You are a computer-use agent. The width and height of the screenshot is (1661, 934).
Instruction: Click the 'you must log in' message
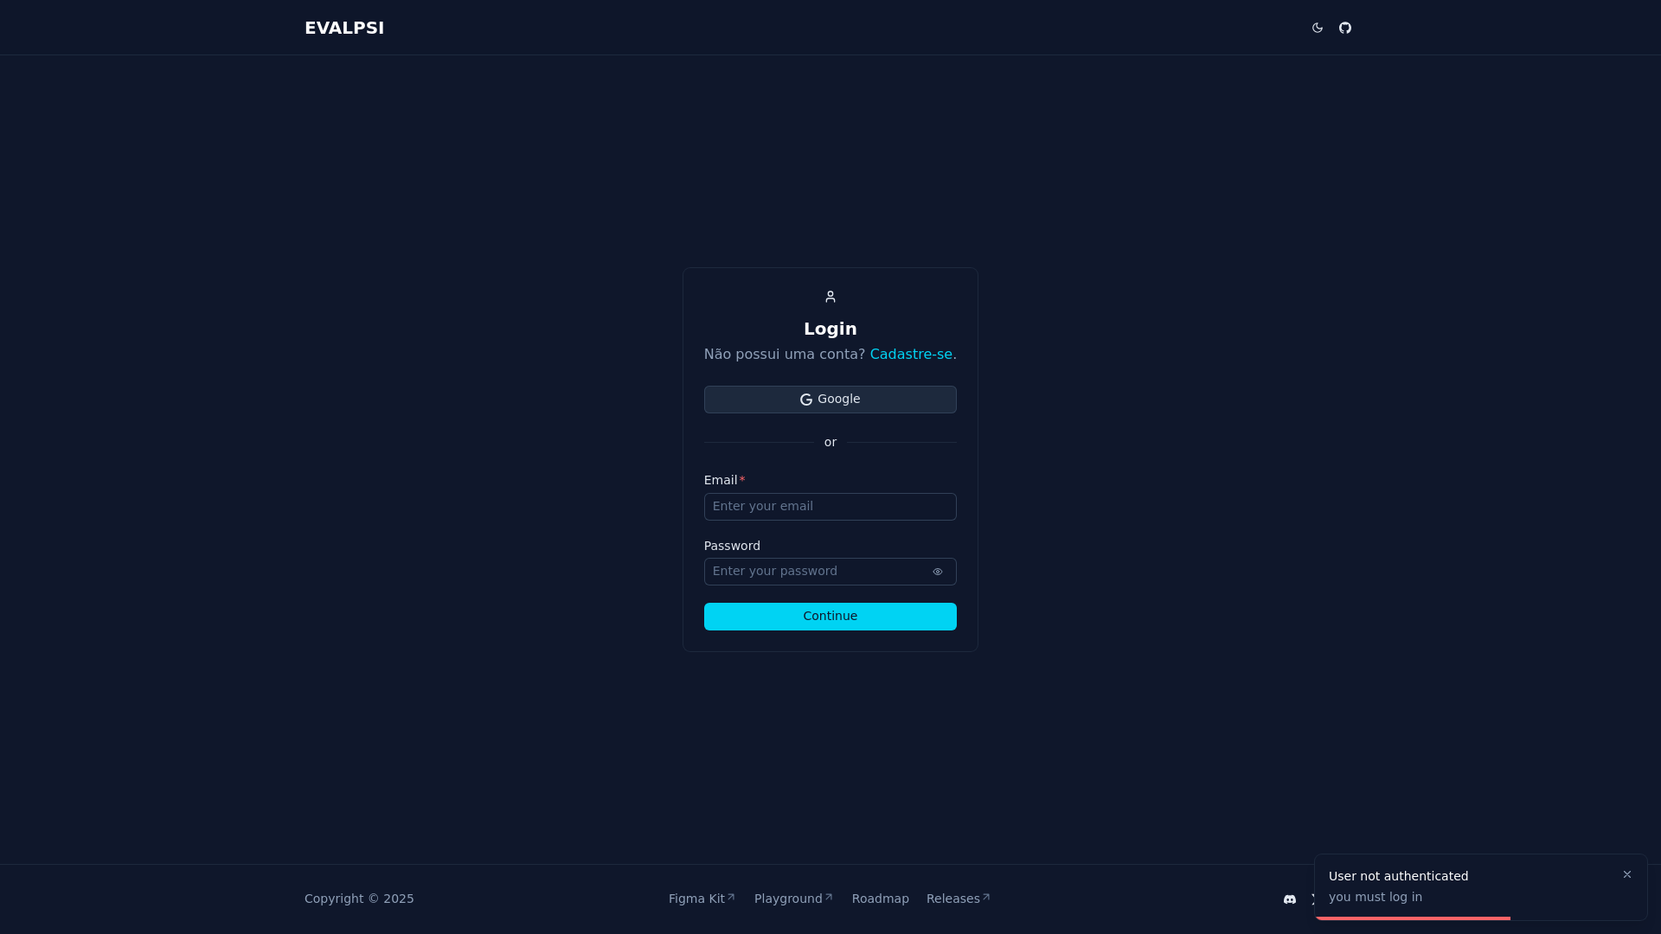click(x=1376, y=897)
